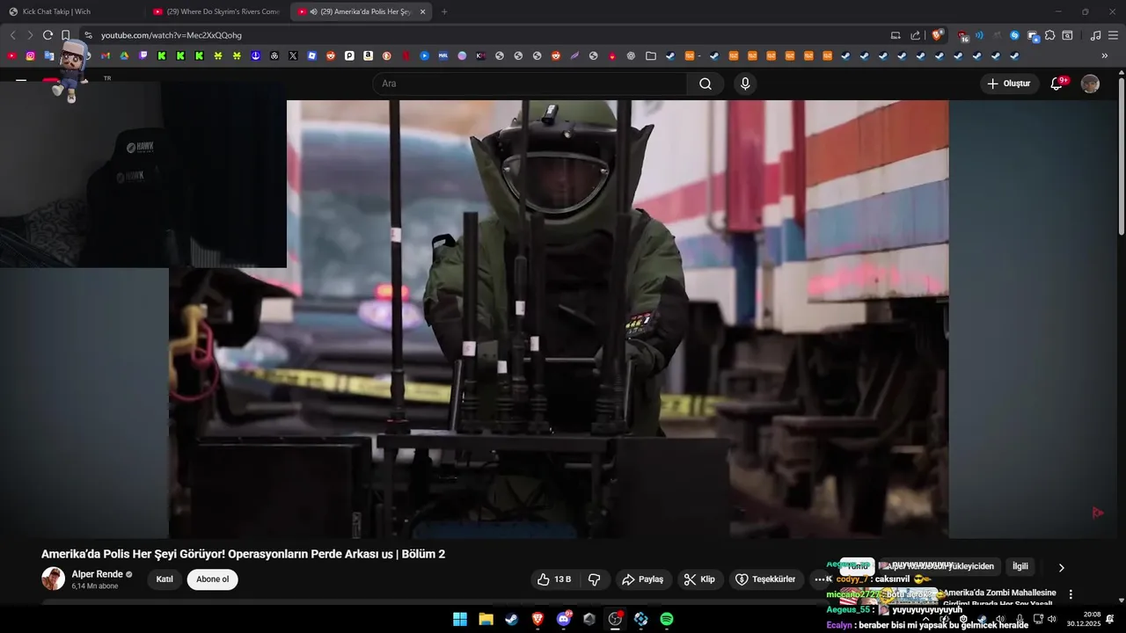This screenshot has height=633, width=1126.
Task: Share this page from the address bar
Action: [915, 35]
